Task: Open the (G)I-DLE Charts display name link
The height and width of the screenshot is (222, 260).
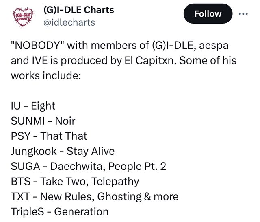Action: 79,9
